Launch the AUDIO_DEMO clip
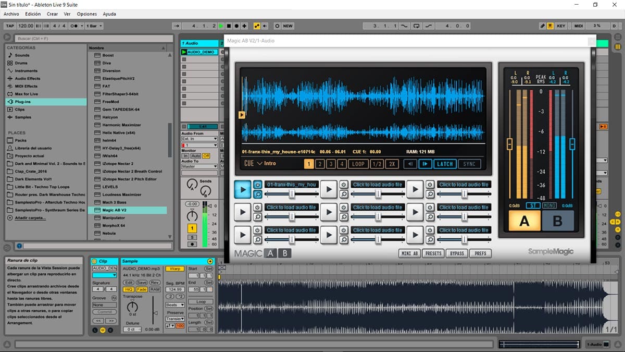This screenshot has height=352, width=625. click(184, 52)
